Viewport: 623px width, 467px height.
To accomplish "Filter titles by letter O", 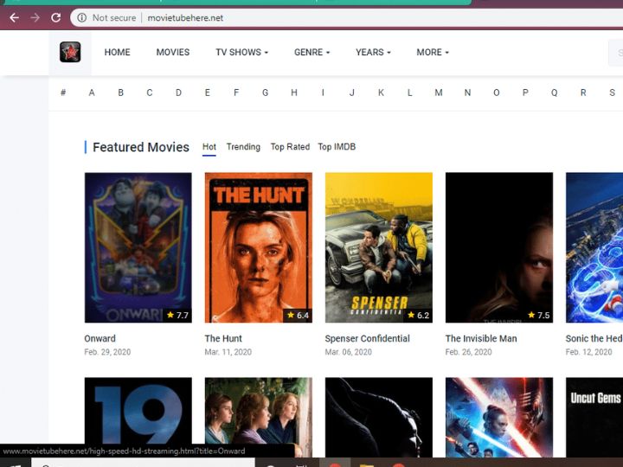I will pyautogui.click(x=497, y=93).
